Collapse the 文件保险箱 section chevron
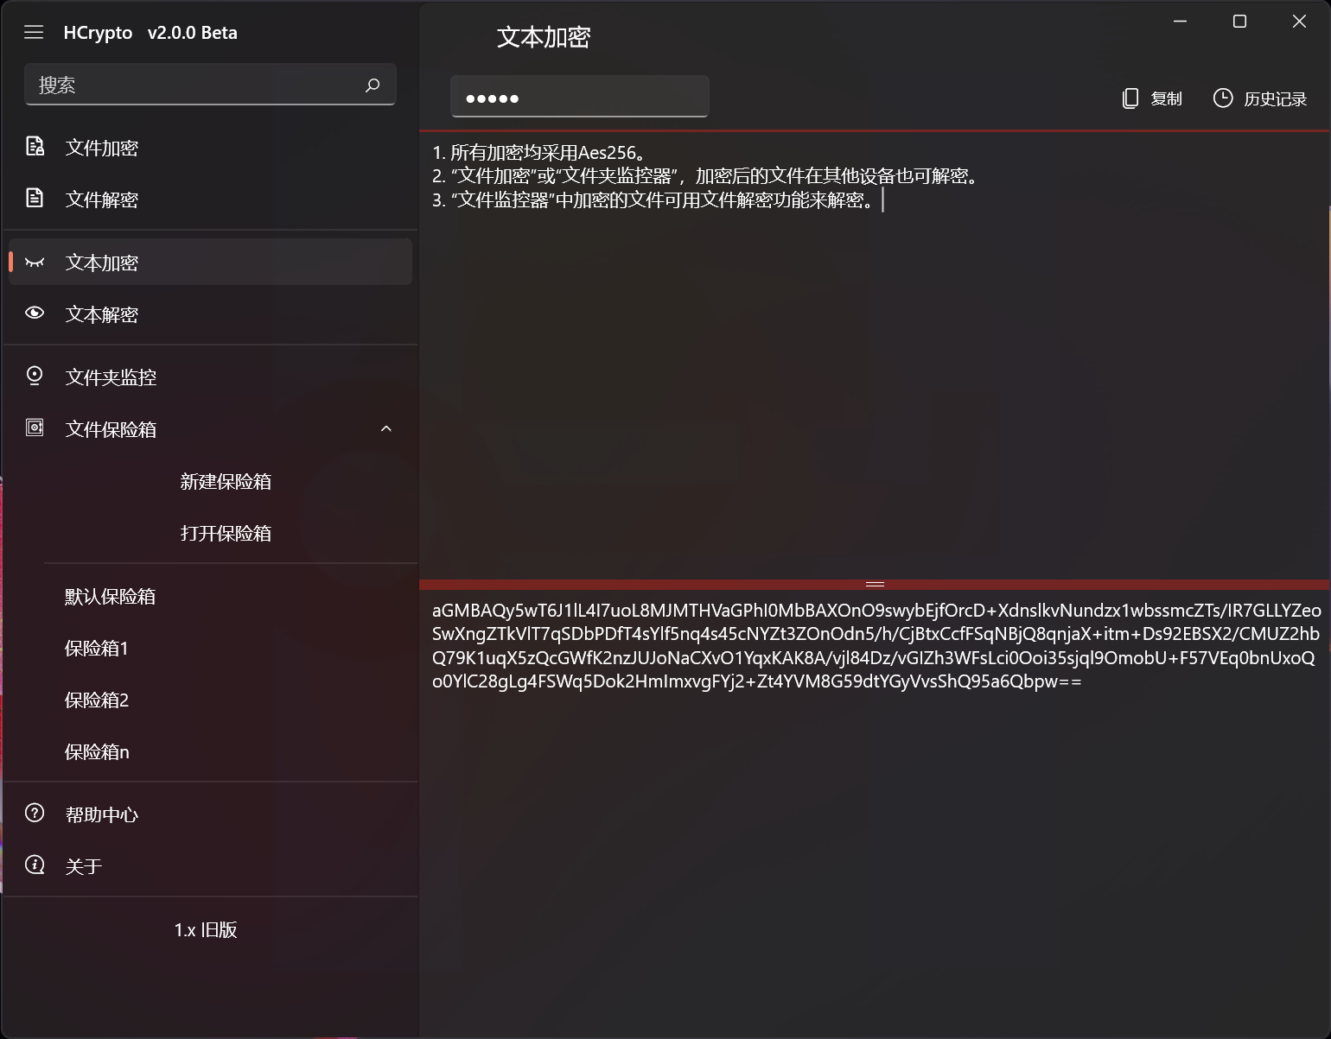The image size is (1331, 1039). click(386, 428)
